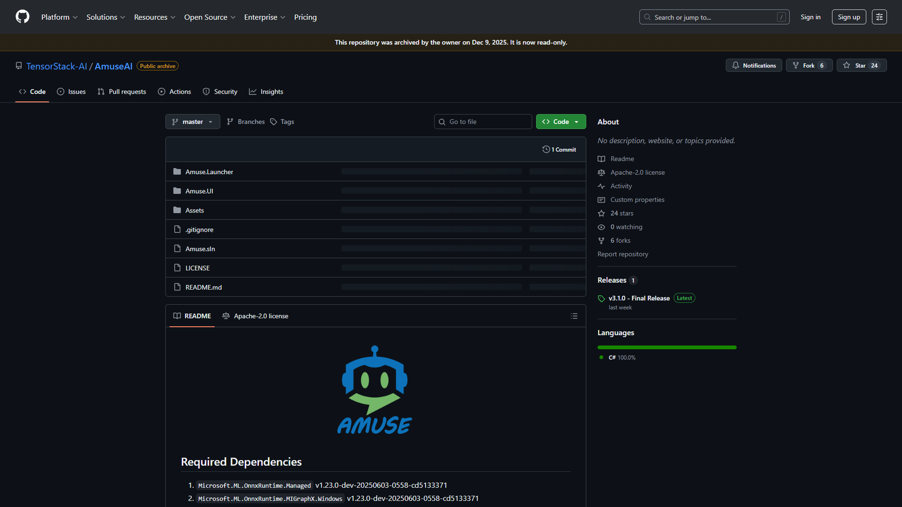Open Custom properties link
This screenshot has width=902, height=507.
click(x=638, y=200)
